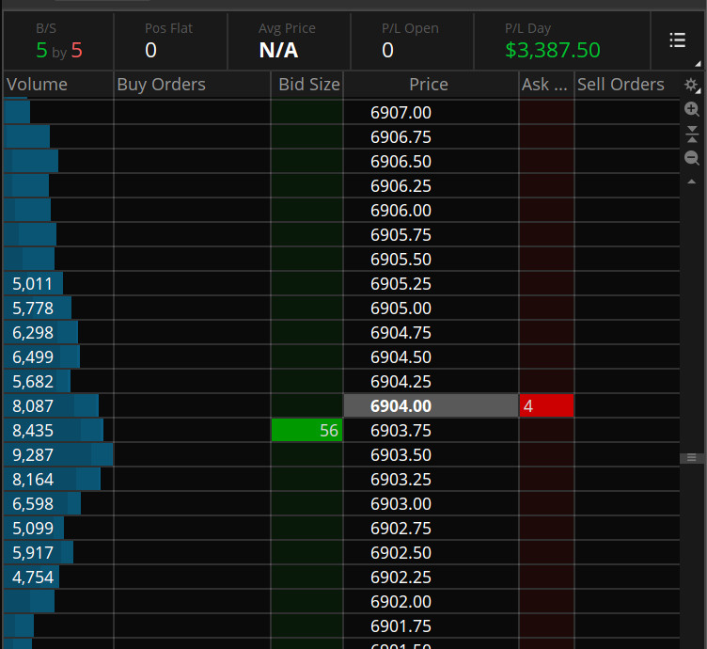
Task: Click price 6905.25
Action: pyautogui.click(x=401, y=284)
